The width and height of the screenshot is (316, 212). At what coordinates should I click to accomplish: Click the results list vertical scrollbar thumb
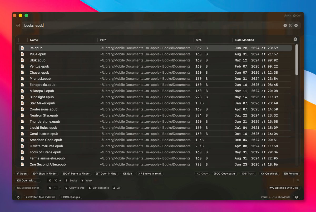[297, 60]
